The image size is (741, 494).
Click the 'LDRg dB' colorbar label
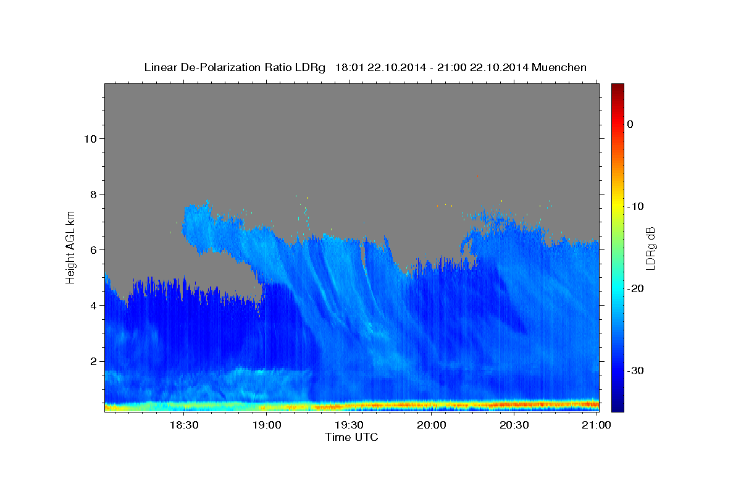[x=650, y=248]
